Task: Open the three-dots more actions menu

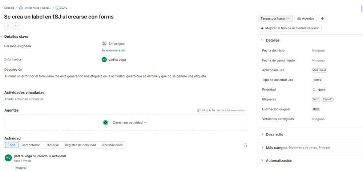Action: tap(17, 26)
